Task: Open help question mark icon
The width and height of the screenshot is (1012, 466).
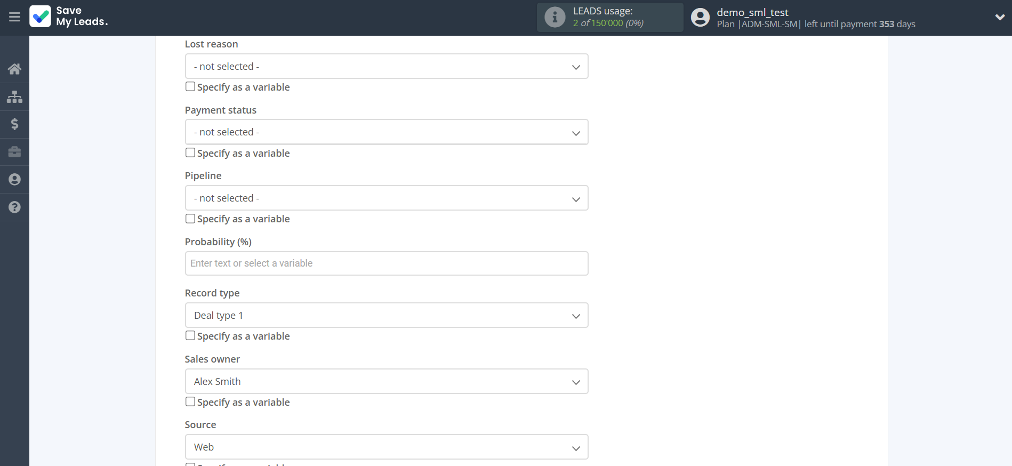Action: 14,207
